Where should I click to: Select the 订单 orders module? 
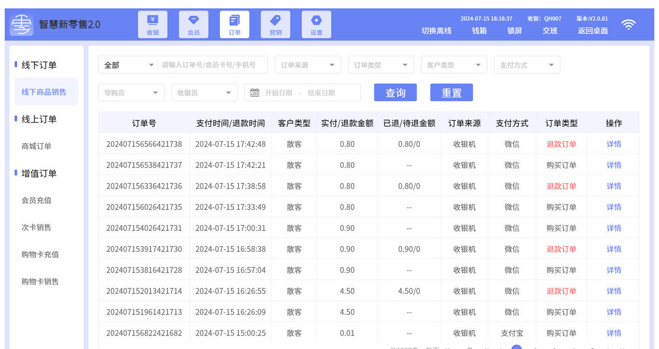[x=234, y=25]
